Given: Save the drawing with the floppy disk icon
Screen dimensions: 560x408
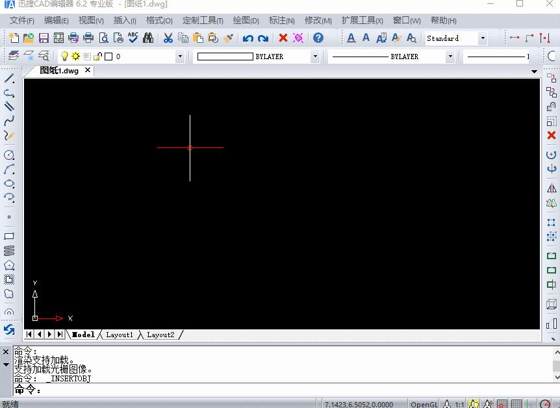Looking at the screenshot, I should tap(44, 38).
